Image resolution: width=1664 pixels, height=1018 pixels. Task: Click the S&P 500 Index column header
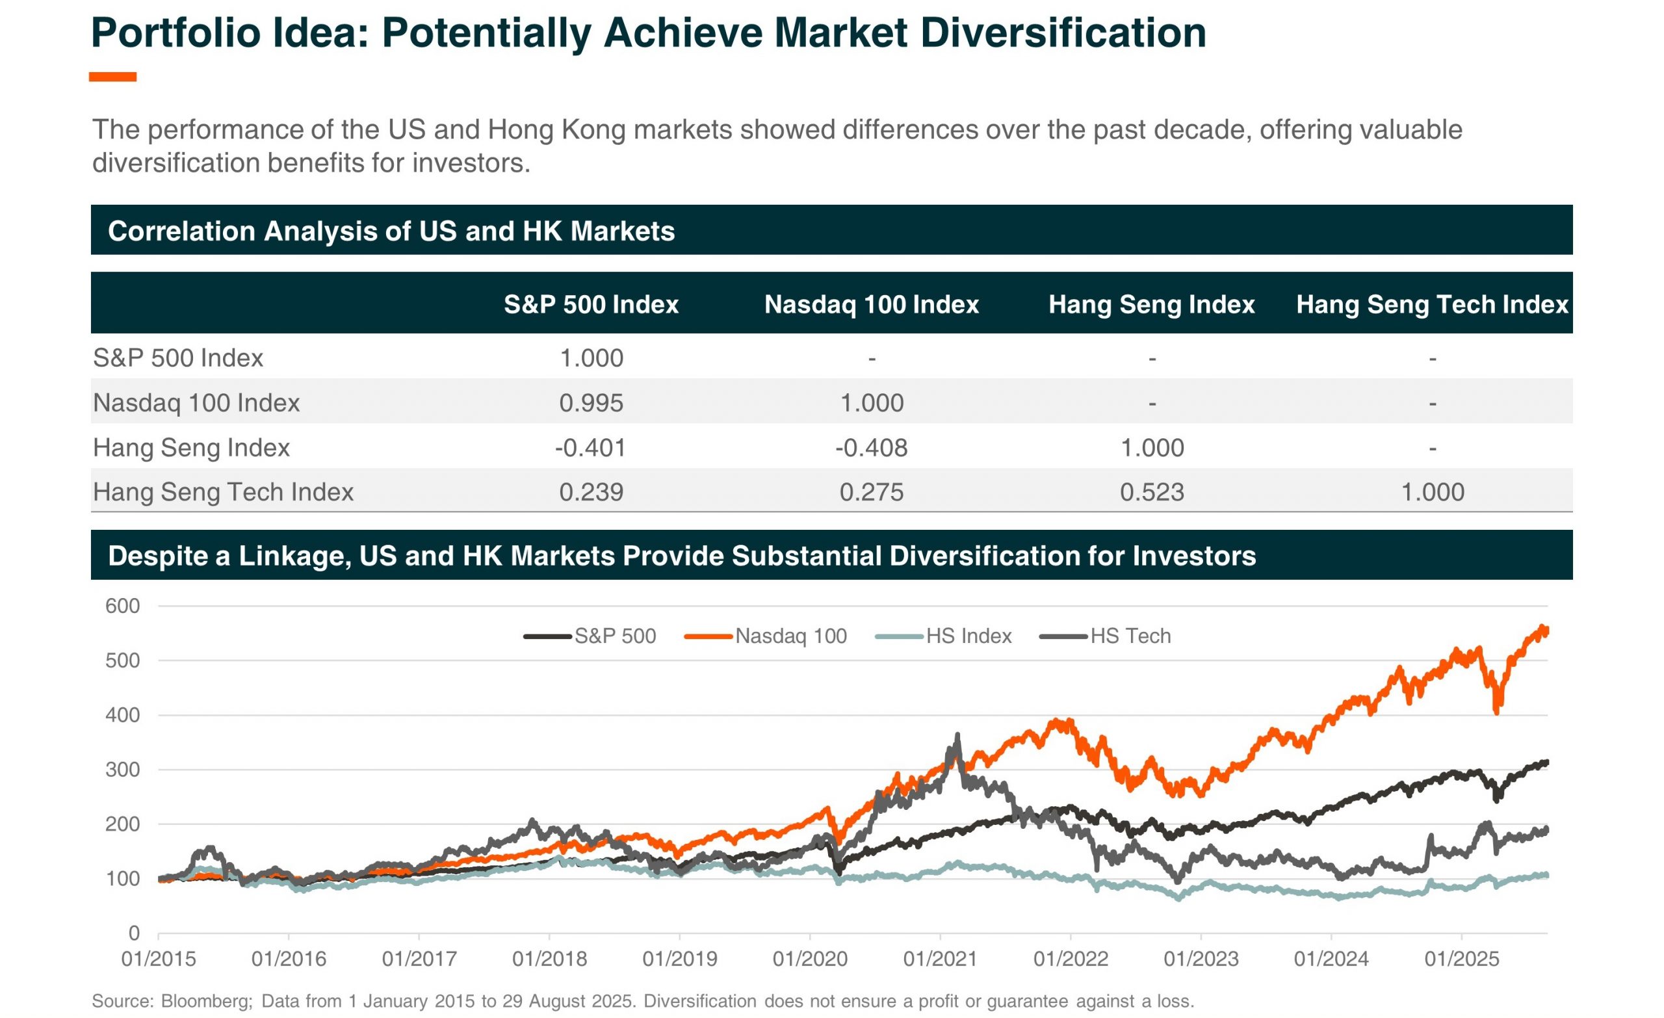[591, 305]
